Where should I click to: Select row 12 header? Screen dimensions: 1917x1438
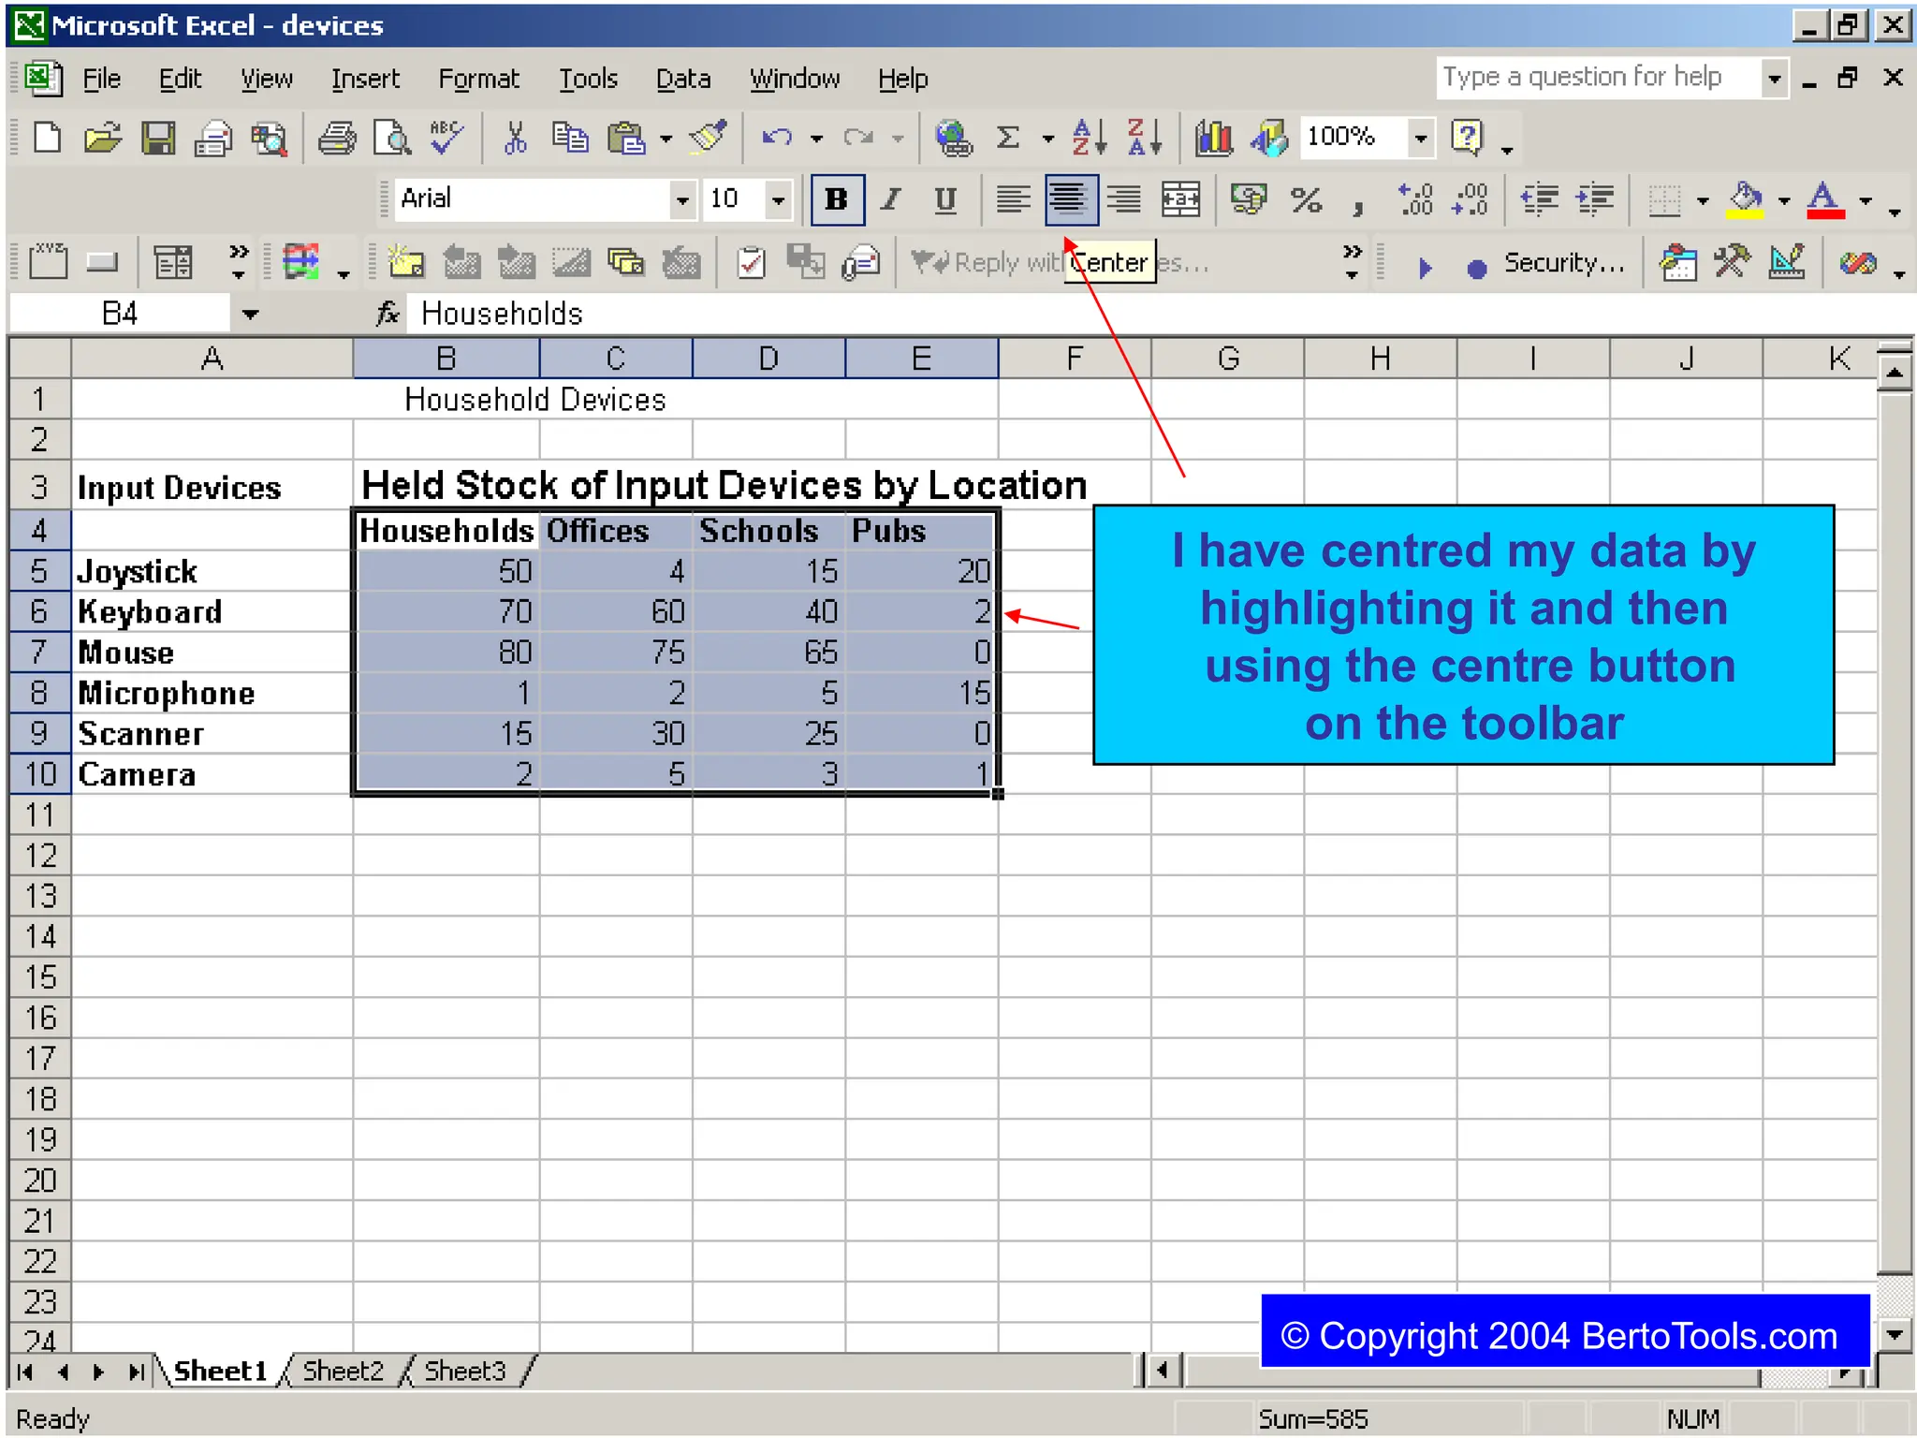tap(39, 856)
